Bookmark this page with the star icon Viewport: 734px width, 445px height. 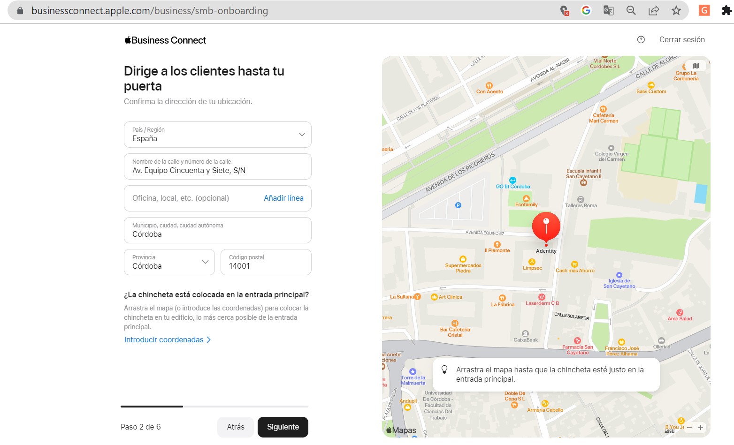676,10
